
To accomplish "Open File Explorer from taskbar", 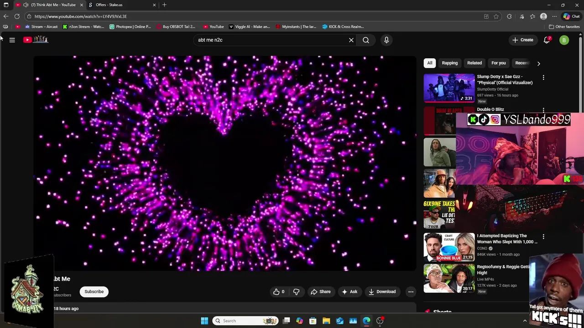I will [x=326, y=321].
